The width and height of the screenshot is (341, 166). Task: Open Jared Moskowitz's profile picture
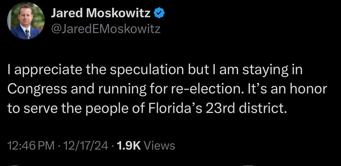point(26,22)
